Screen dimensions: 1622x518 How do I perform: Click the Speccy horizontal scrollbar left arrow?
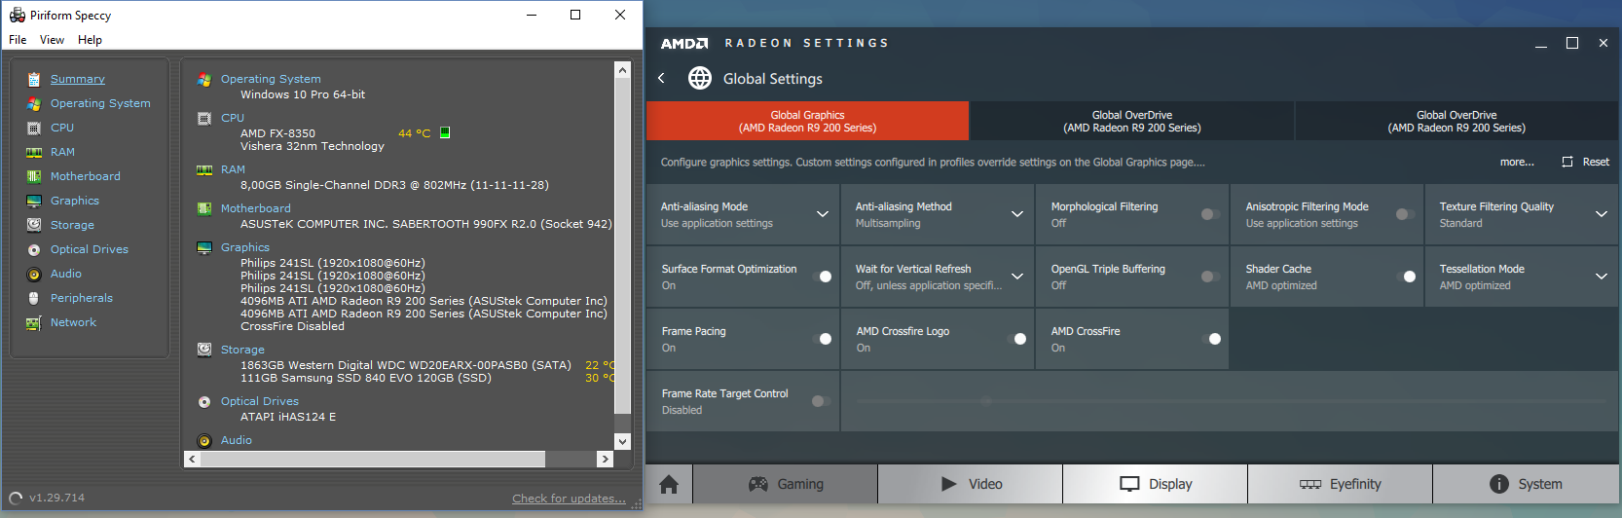[192, 459]
